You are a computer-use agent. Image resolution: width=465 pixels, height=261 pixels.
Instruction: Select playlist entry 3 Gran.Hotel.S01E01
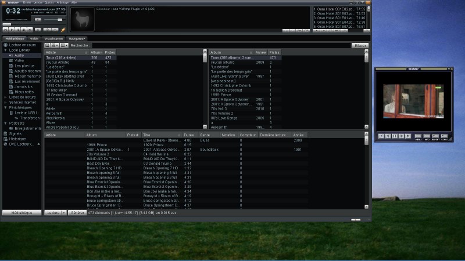pyautogui.click(x=339, y=18)
